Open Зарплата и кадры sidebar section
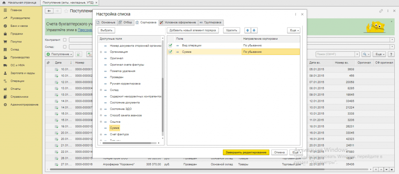The width and height of the screenshot is (399, 174). click(x=22, y=73)
